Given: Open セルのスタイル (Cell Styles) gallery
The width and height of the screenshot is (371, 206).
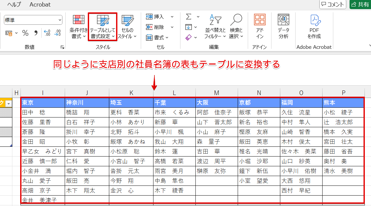Looking at the screenshot, I should click(127, 26).
